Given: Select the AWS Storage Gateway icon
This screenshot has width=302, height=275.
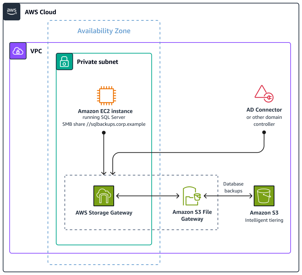Looking at the screenshot, I should pos(103,196).
